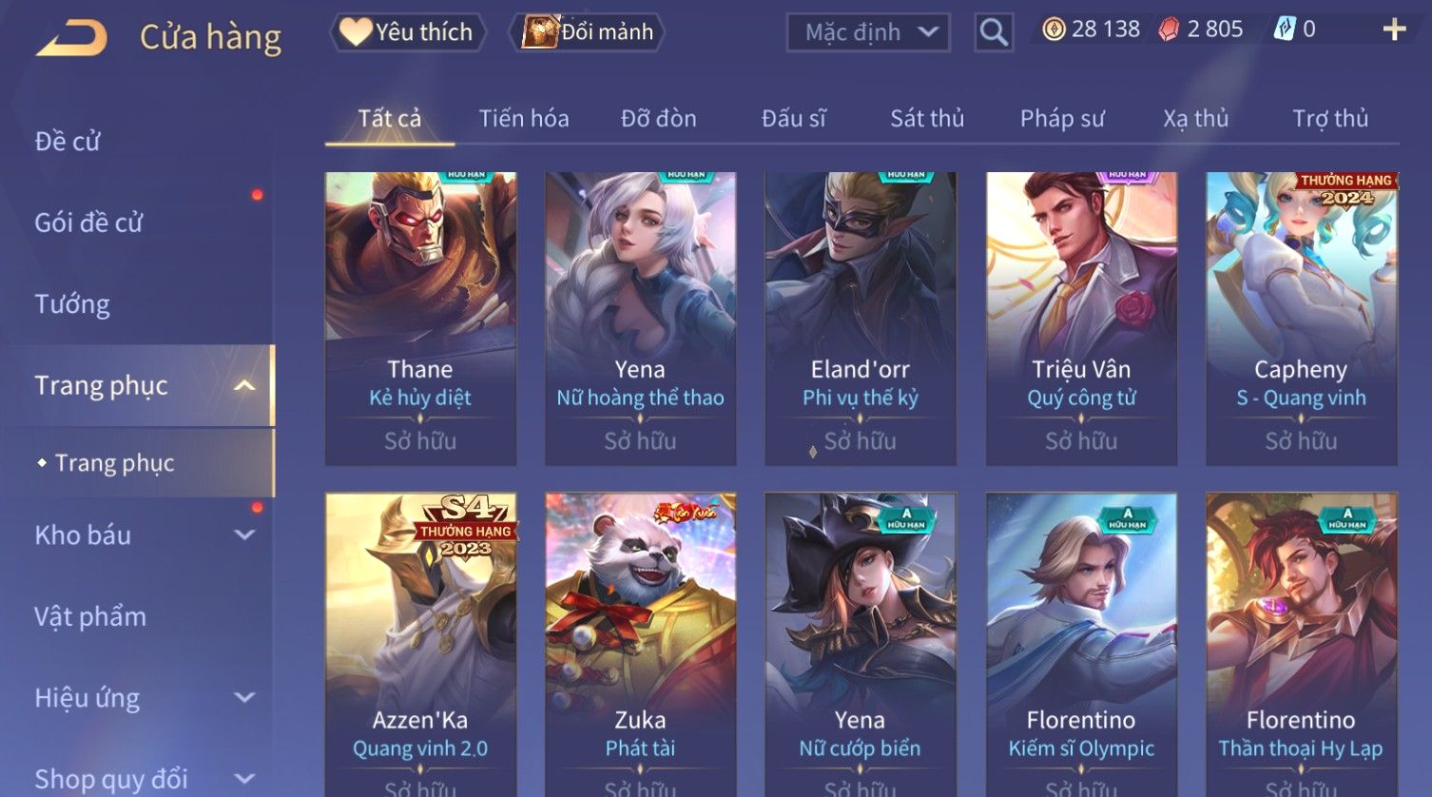1432x797 pixels.
Task: Go back using the golden return arrow
Action: [71, 38]
